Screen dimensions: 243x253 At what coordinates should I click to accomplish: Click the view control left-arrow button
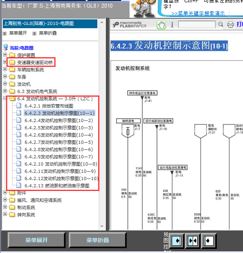(x=208, y=241)
